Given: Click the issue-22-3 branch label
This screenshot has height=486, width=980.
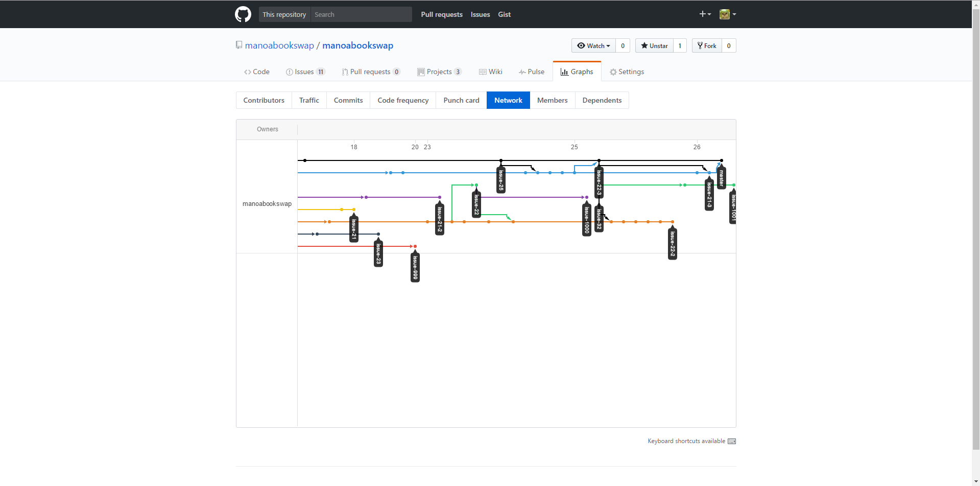Looking at the screenshot, I should click(x=599, y=181).
